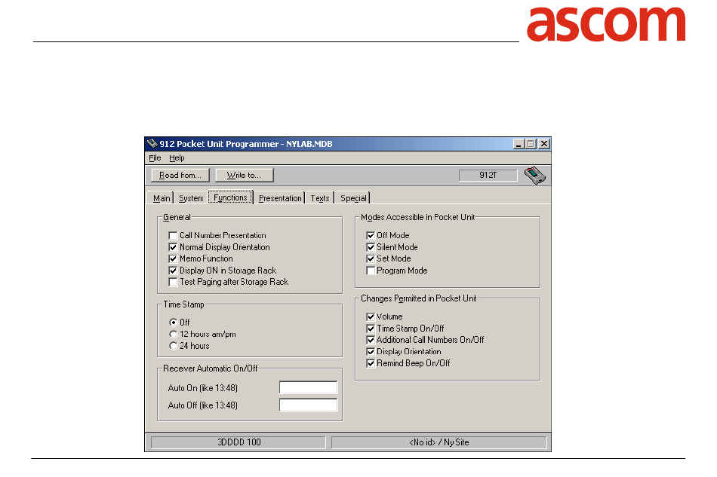
Task: Switch to the Main tab
Action: (x=161, y=198)
